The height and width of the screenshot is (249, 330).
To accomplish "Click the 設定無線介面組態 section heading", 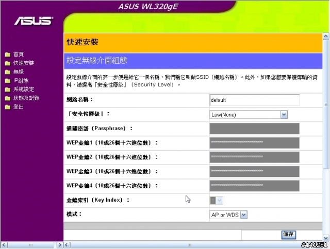I will coord(97,61).
